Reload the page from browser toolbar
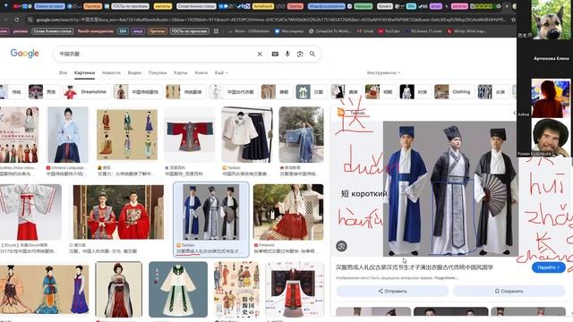573x322 pixels. [17, 20]
